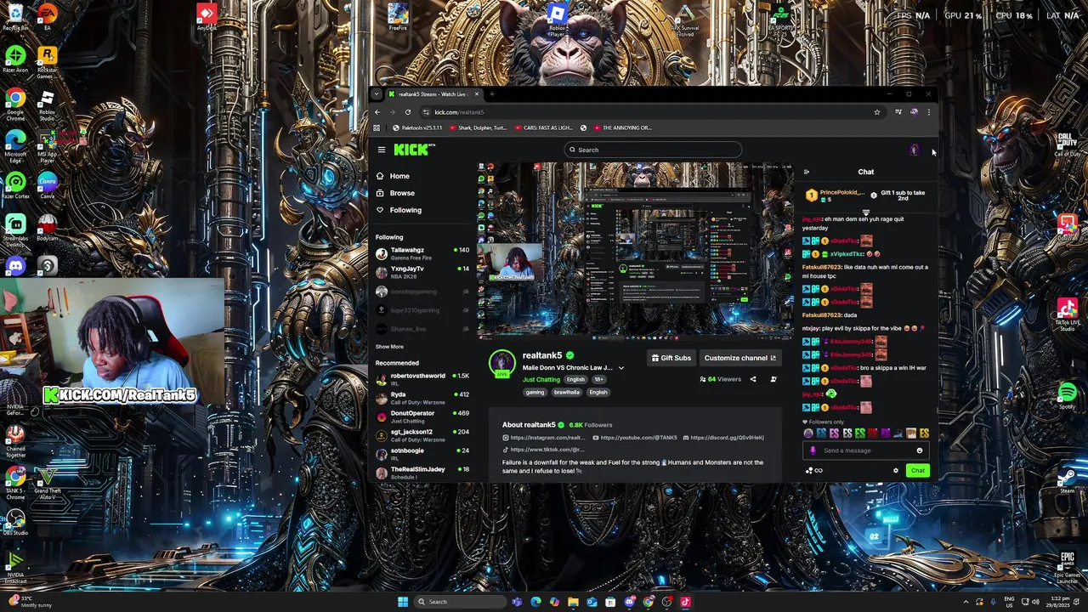Image resolution: width=1088 pixels, height=612 pixels.
Task: Open 'Shark, Dolphin, Turt...' bookmark
Action: (478, 127)
